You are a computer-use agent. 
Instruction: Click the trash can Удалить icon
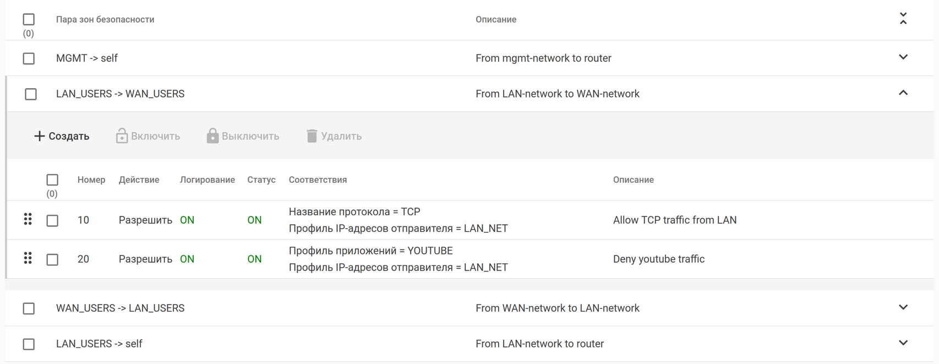[312, 136]
